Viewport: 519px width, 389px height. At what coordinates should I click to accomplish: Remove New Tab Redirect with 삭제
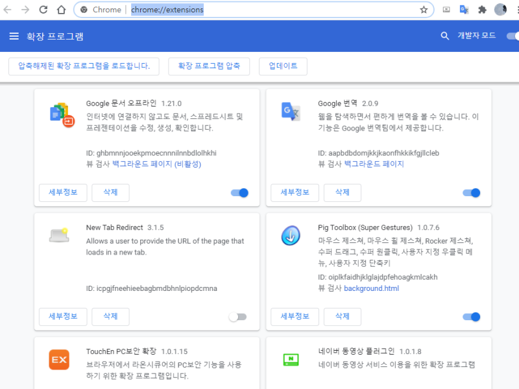click(x=110, y=316)
